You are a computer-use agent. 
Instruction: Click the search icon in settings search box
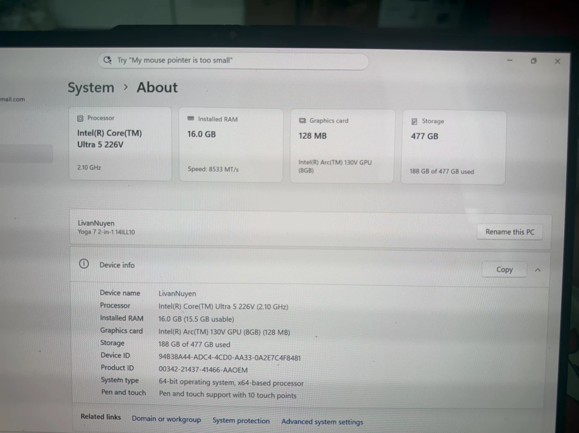click(x=108, y=60)
